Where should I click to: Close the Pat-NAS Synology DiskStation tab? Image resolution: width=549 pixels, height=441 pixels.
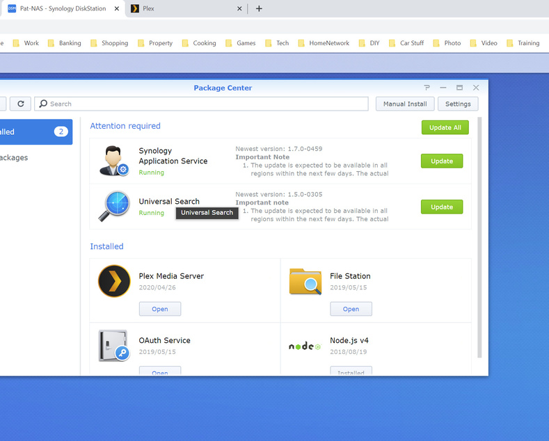point(117,9)
